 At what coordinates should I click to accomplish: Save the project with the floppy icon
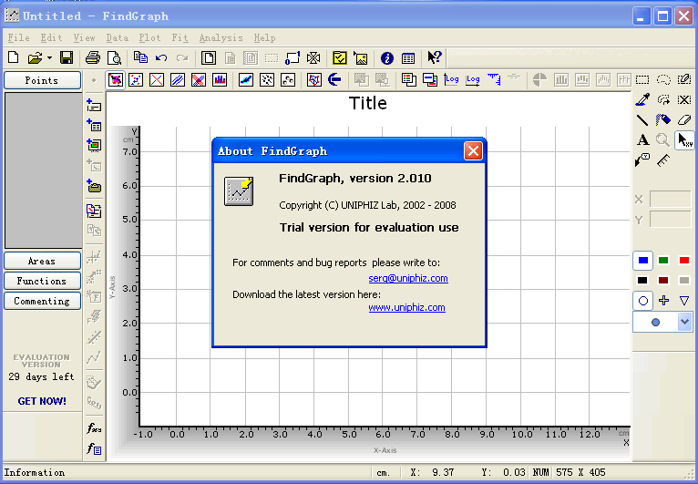pyautogui.click(x=67, y=57)
